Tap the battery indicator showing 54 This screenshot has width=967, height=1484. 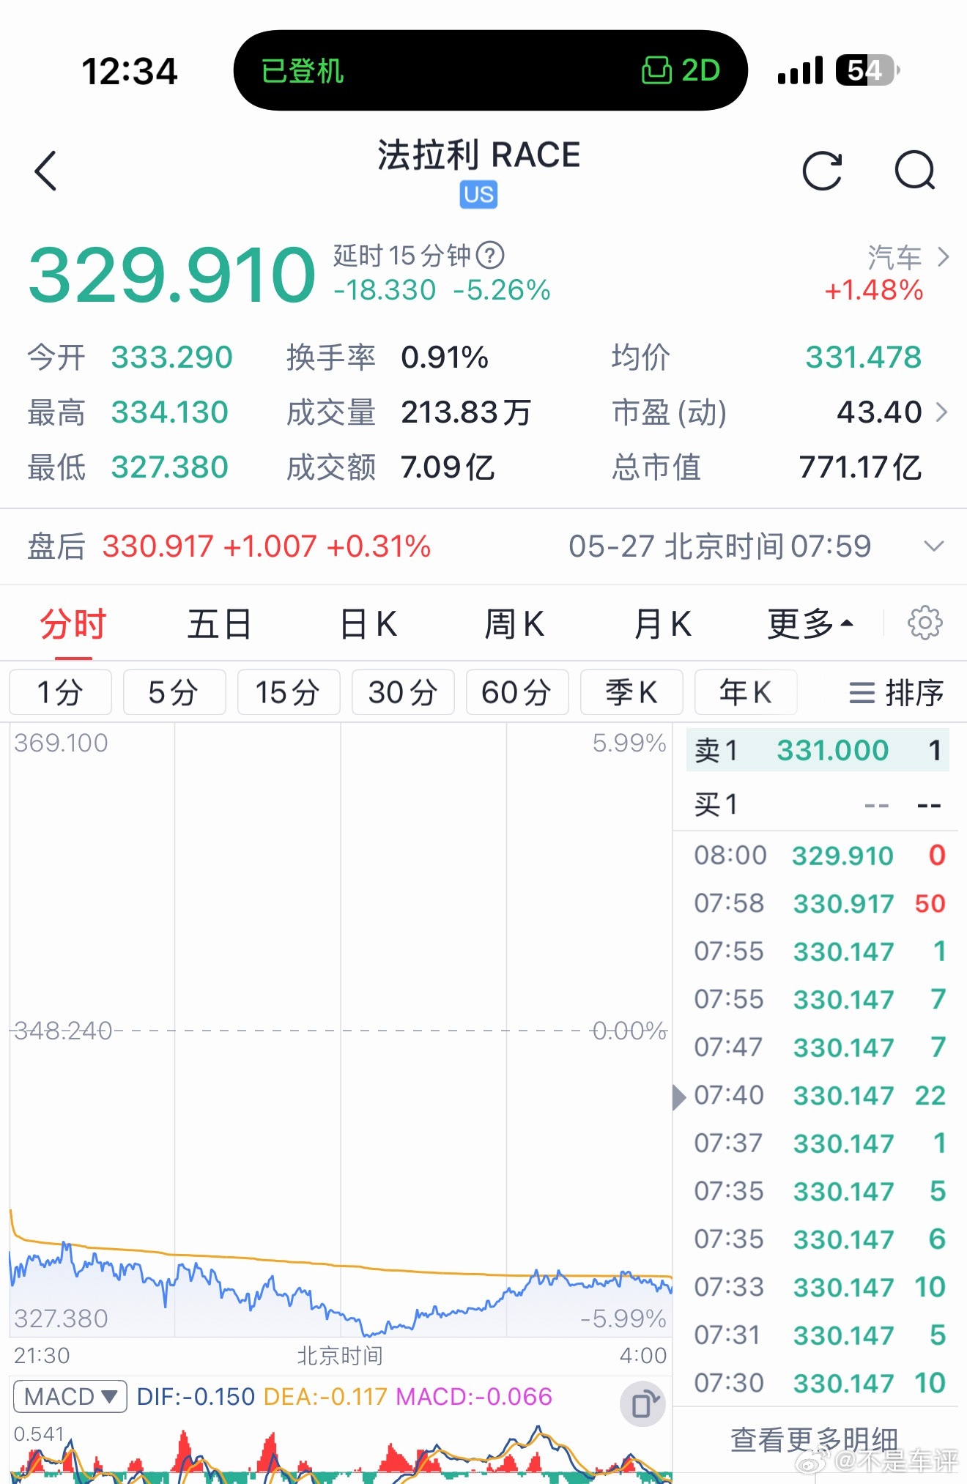coord(867,71)
